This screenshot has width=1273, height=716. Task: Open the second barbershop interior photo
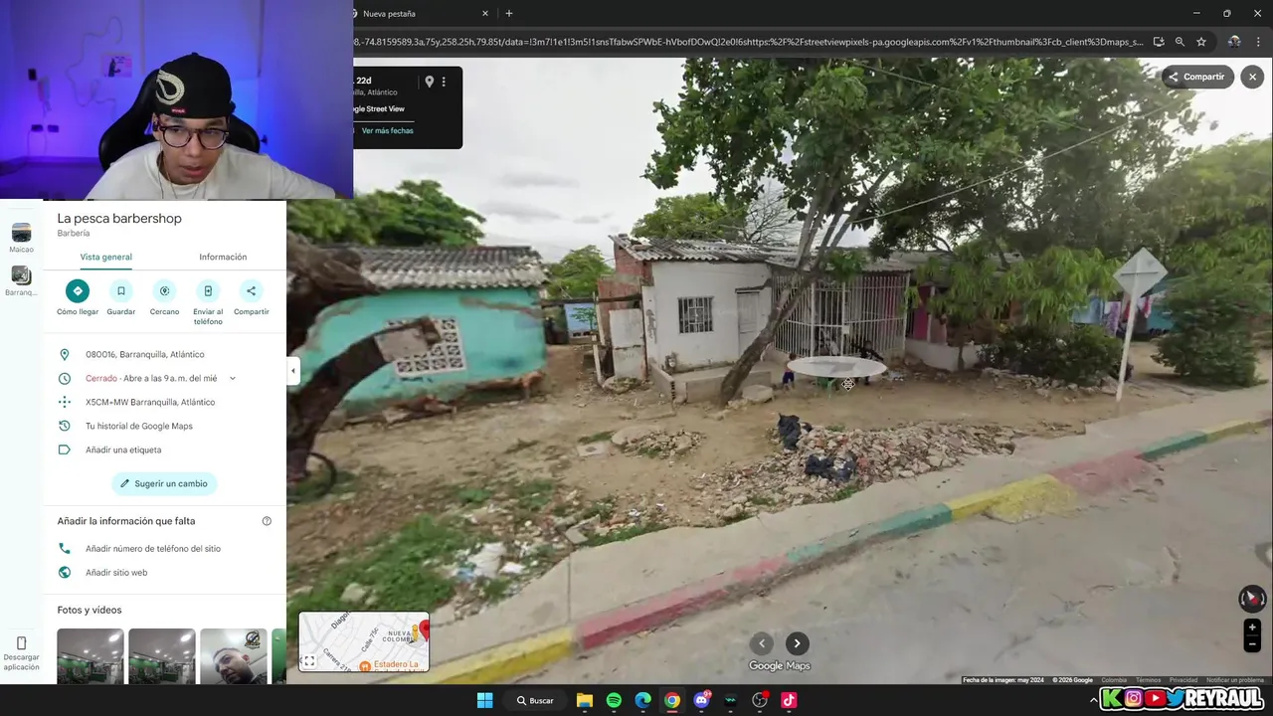tap(162, 656)
